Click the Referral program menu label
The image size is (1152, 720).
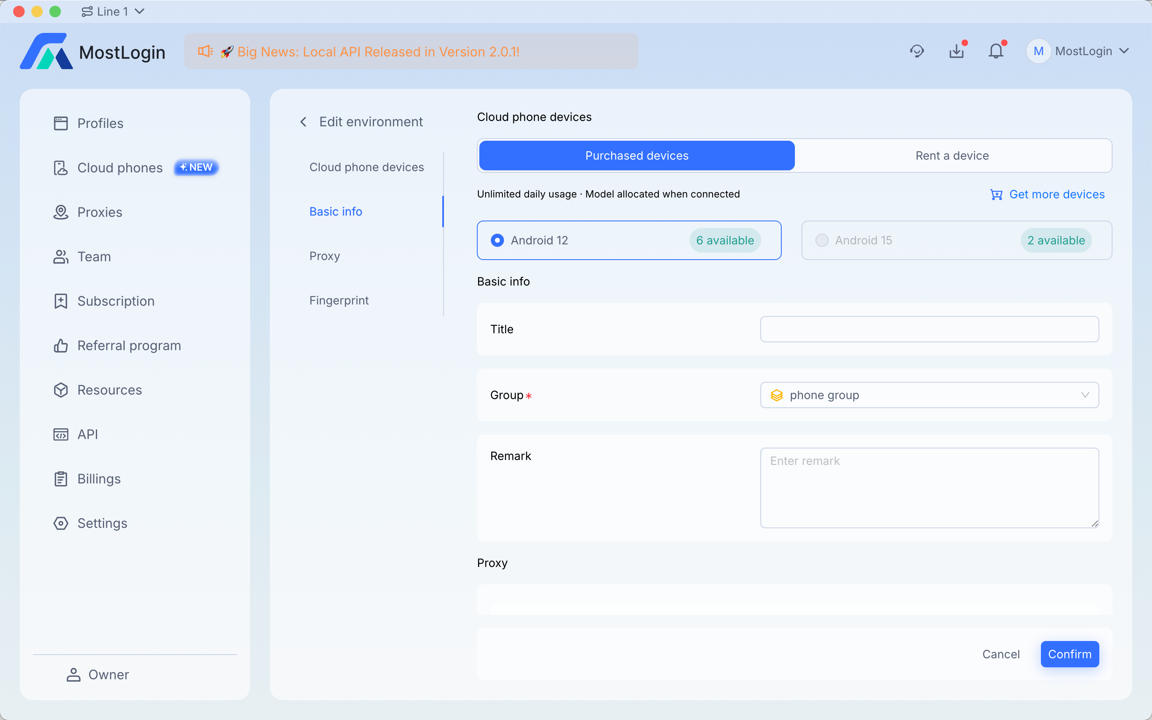(x=129, y=345)
